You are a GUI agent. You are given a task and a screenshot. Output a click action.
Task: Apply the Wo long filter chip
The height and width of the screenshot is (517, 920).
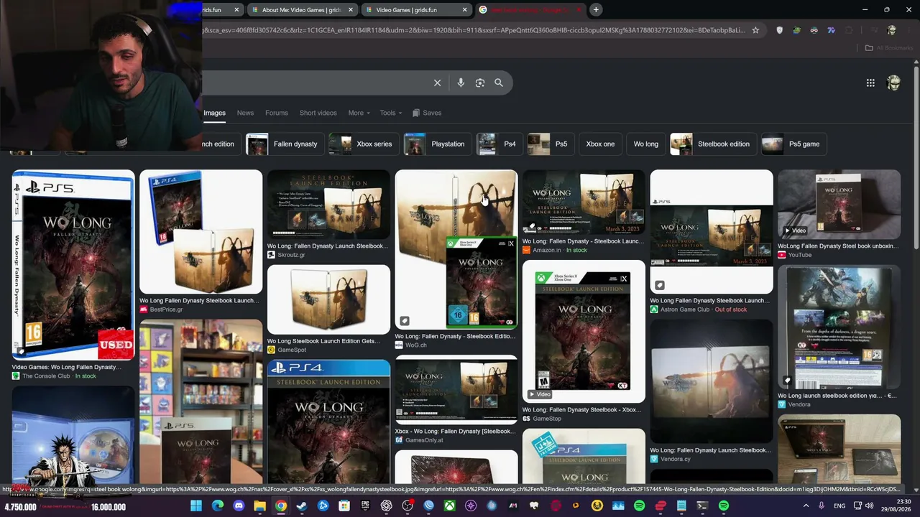pyautogui.click(x=646, y=144)
